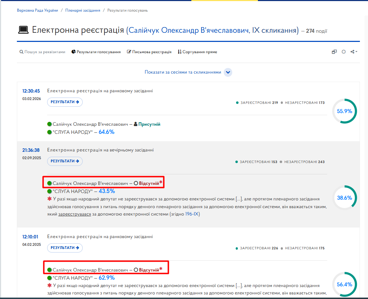This screenshot has height=299, width=368.
Task: Click the laptop icon beside Електронна реєстрація
Action: point(23,30)
